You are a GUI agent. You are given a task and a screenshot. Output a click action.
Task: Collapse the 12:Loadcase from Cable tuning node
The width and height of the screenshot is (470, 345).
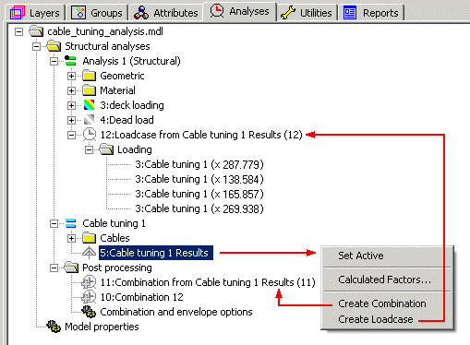[x=71, y=135]
